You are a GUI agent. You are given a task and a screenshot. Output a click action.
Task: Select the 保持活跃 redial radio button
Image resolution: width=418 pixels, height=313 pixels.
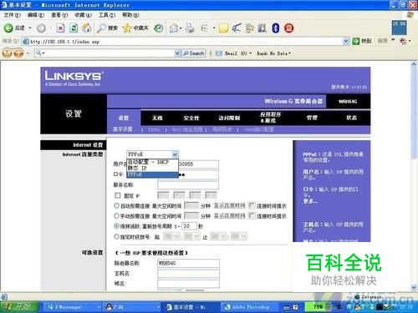[x=116, y=226]
